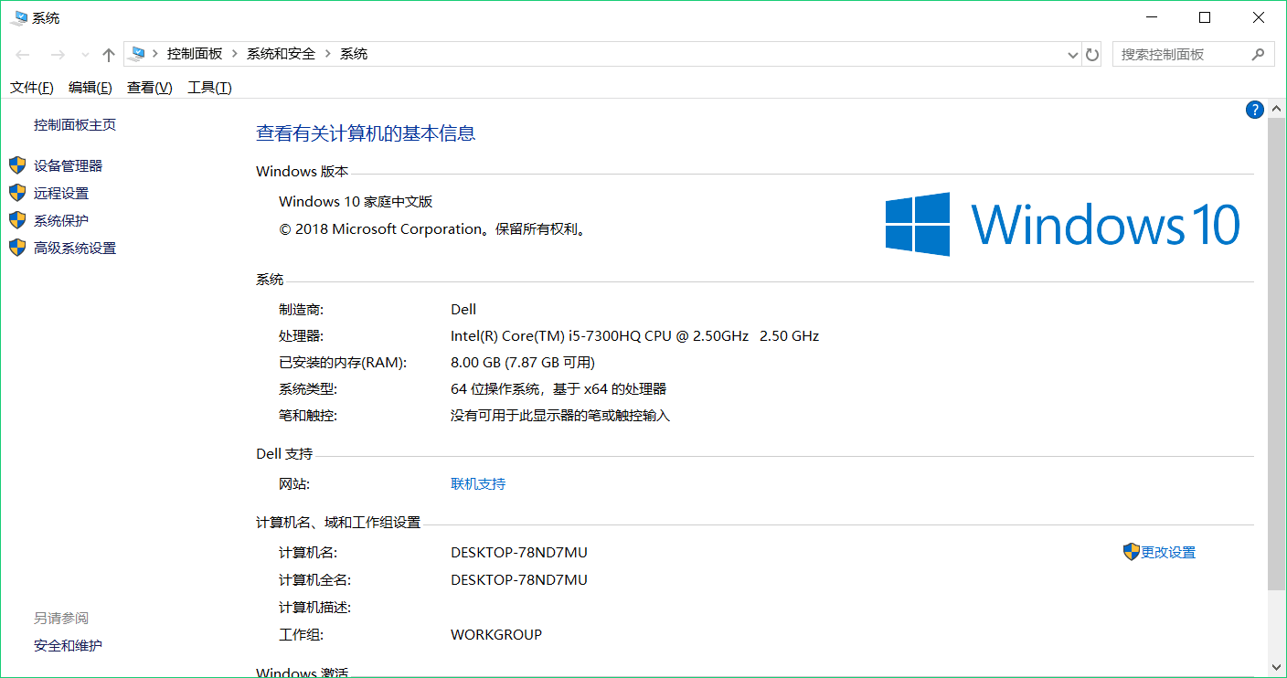This screenshot has height=678, width=1287.
Task: Open the 编辑(E) menu
Action: [90, 88]
